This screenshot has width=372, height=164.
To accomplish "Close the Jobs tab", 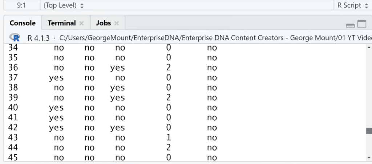I will 117,23.
